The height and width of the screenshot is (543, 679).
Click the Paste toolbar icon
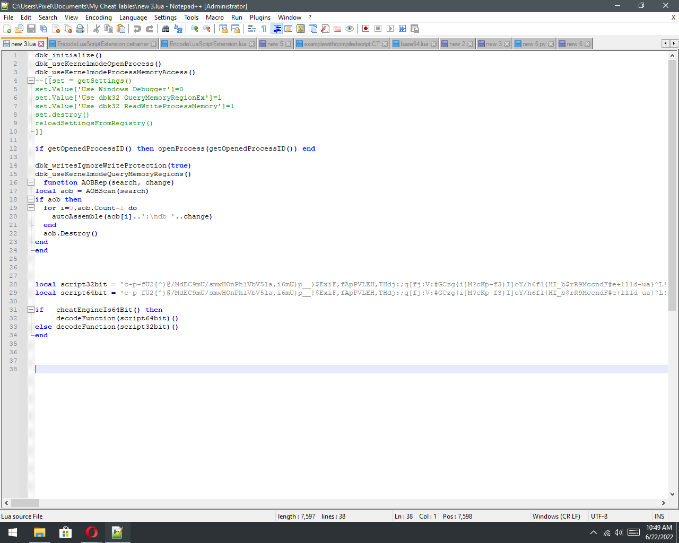coord(121,29)
